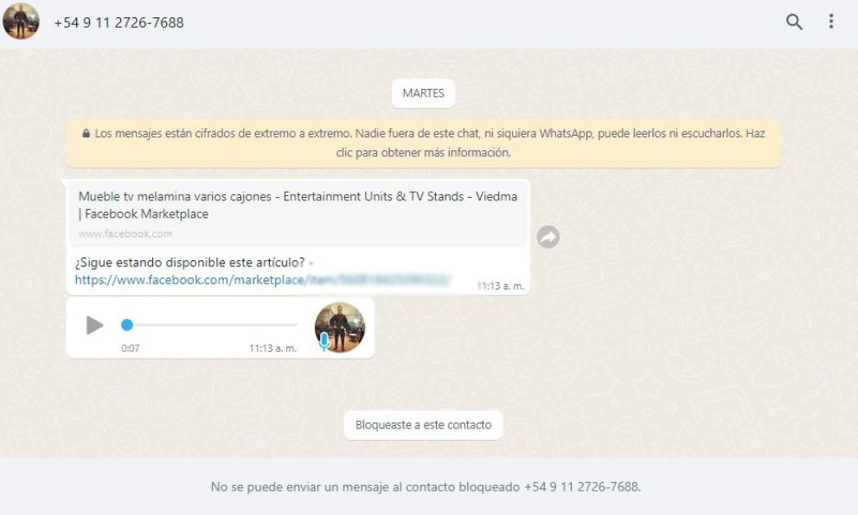858x515 pixels.
Task: Click the voice message playback slider dot
Action: coord(127,325)
